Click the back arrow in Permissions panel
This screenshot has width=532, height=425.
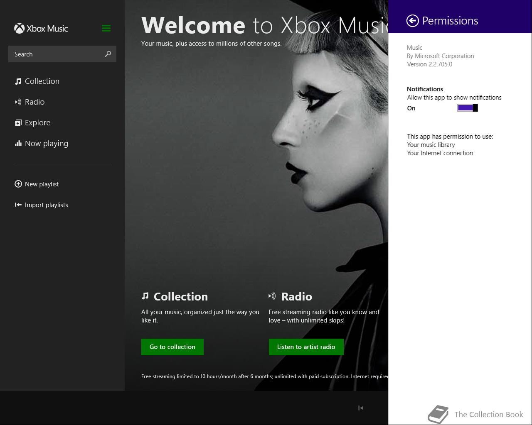point(412,21)
